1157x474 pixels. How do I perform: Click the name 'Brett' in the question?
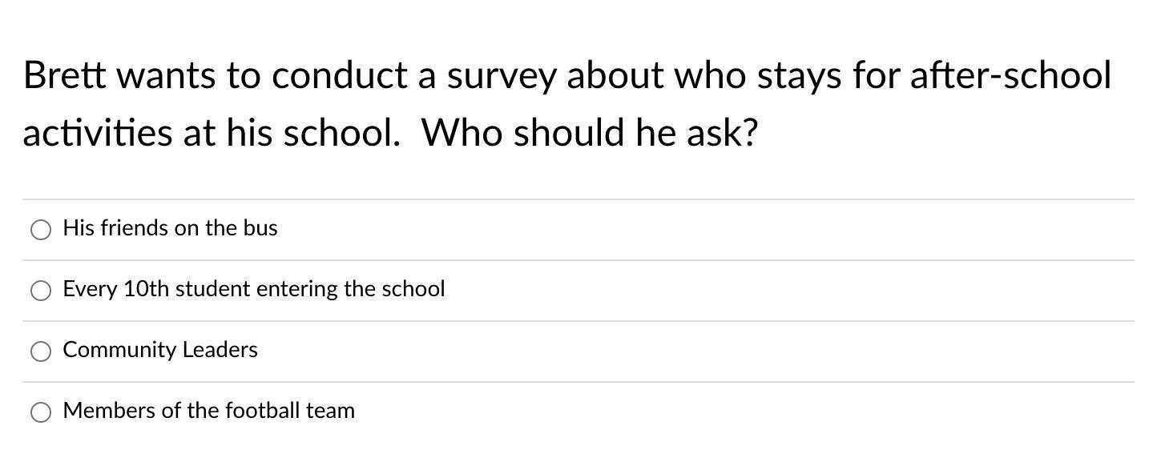coord(64,76)
